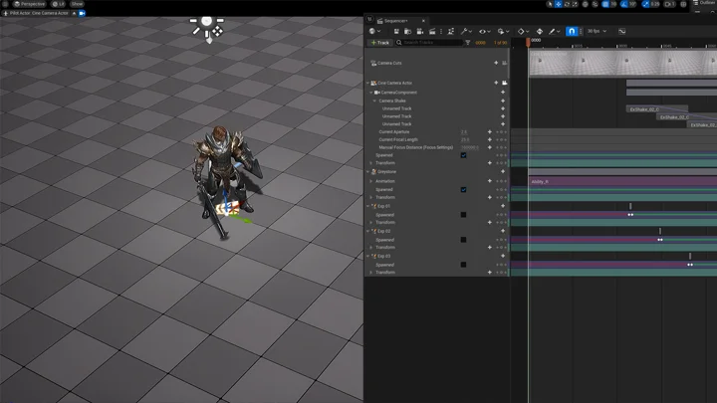717x403 pixels.
Task: Uncheck Spawned for Cine Camera Actor
Action: pos(463,155)
